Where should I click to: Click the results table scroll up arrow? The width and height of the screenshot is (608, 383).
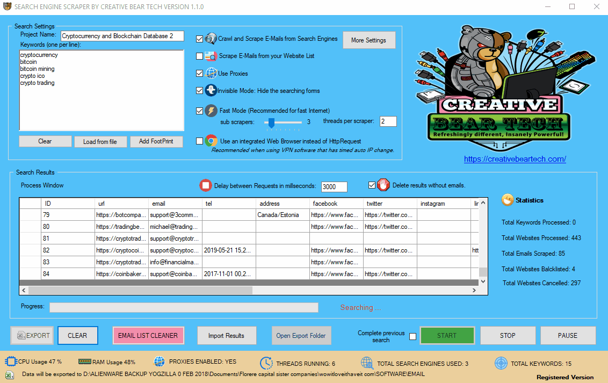coord(483,203)
